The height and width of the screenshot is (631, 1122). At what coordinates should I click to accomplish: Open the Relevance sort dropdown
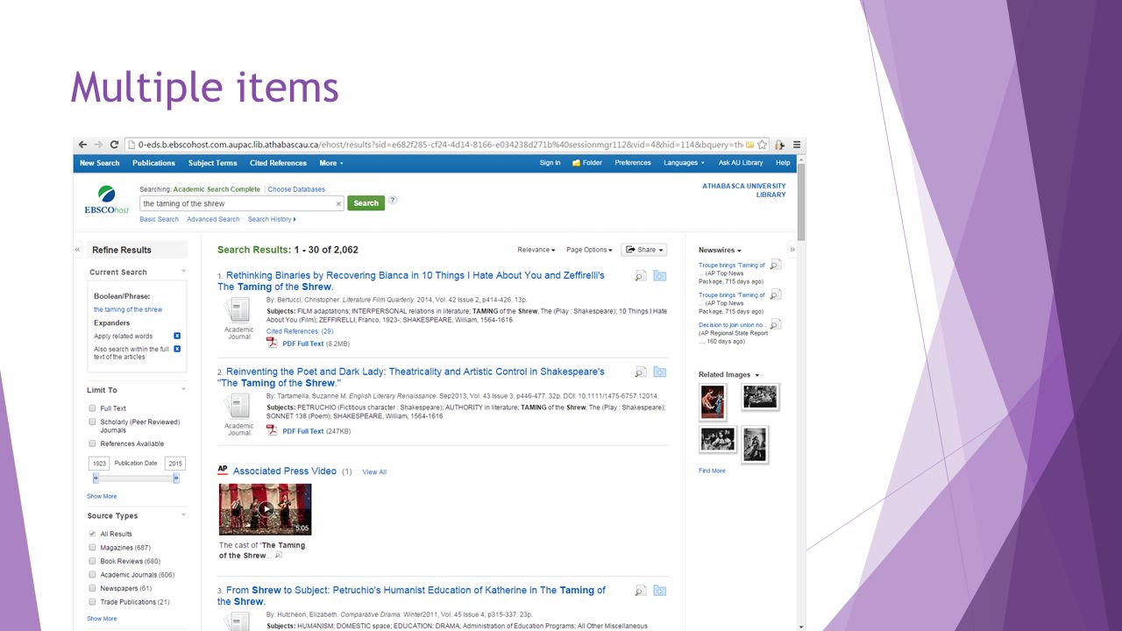tap(536, 250)
